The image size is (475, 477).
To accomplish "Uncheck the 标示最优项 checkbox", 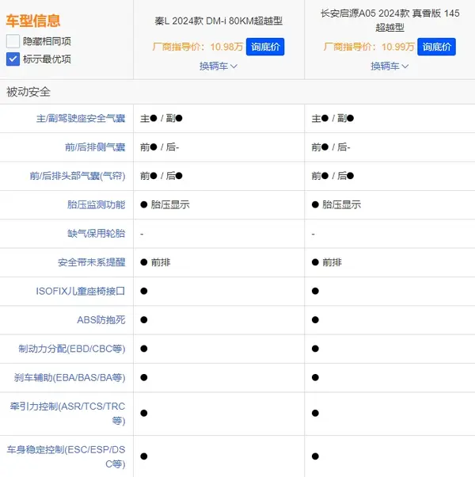I will pos(13,59).
